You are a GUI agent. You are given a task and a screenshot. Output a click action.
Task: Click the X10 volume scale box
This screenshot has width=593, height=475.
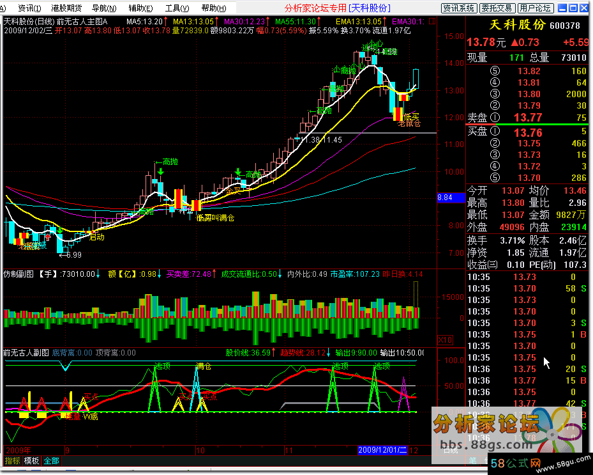coord(445,339)
